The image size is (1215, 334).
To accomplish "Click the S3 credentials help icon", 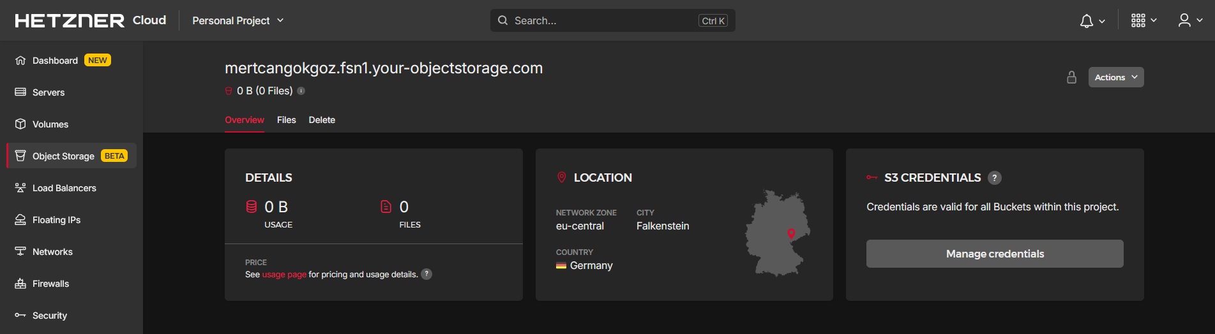I will [994, 178].
